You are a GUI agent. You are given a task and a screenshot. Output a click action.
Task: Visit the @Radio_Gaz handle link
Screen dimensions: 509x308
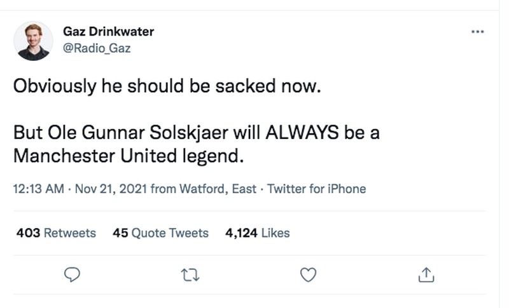pyautogui.click(x=97, y=48)
